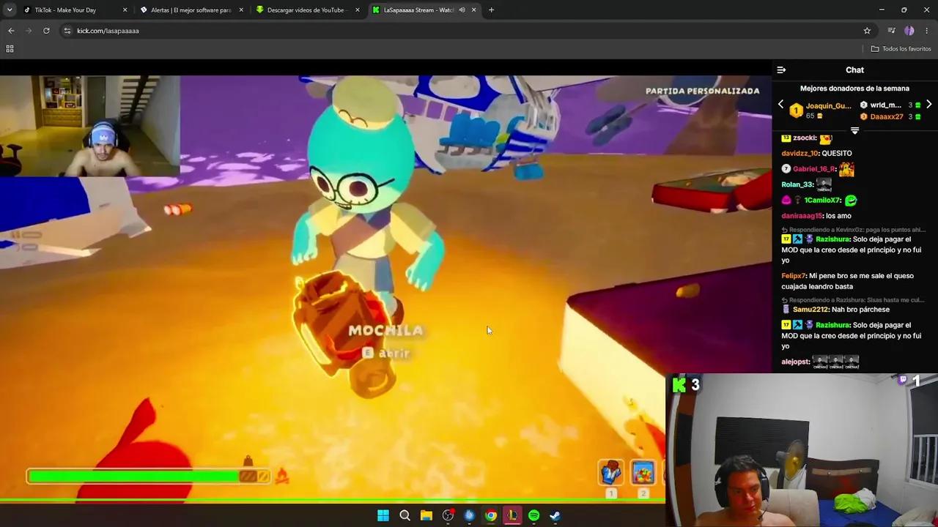Open File Explorer from the taskbar
This screenshot has width=938, height=527.
tap(426, 516)
